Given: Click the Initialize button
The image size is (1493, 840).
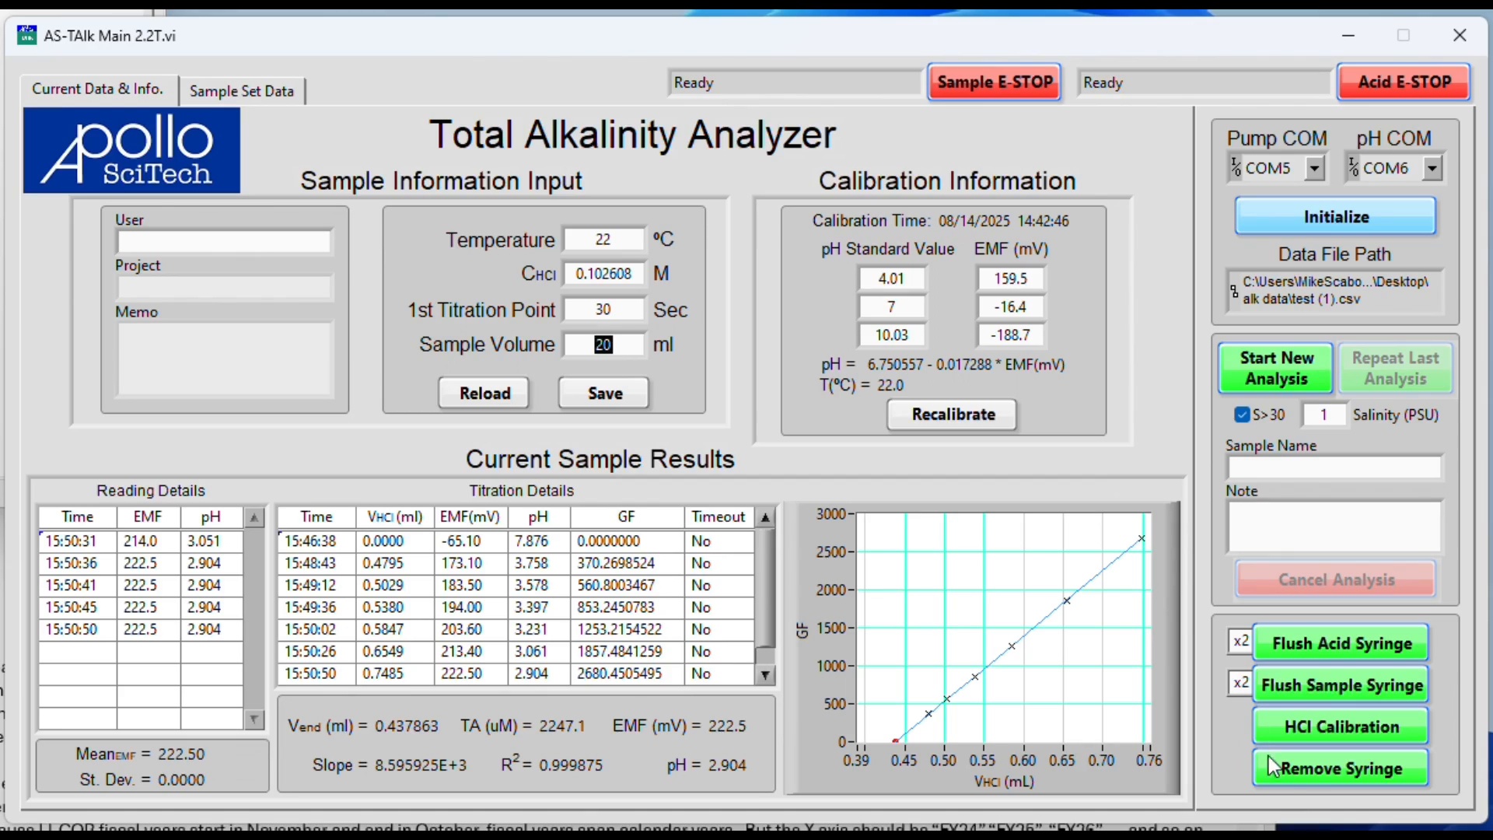Looking at the screenshot, I should pyautogui.click(x=1335, y=216).
